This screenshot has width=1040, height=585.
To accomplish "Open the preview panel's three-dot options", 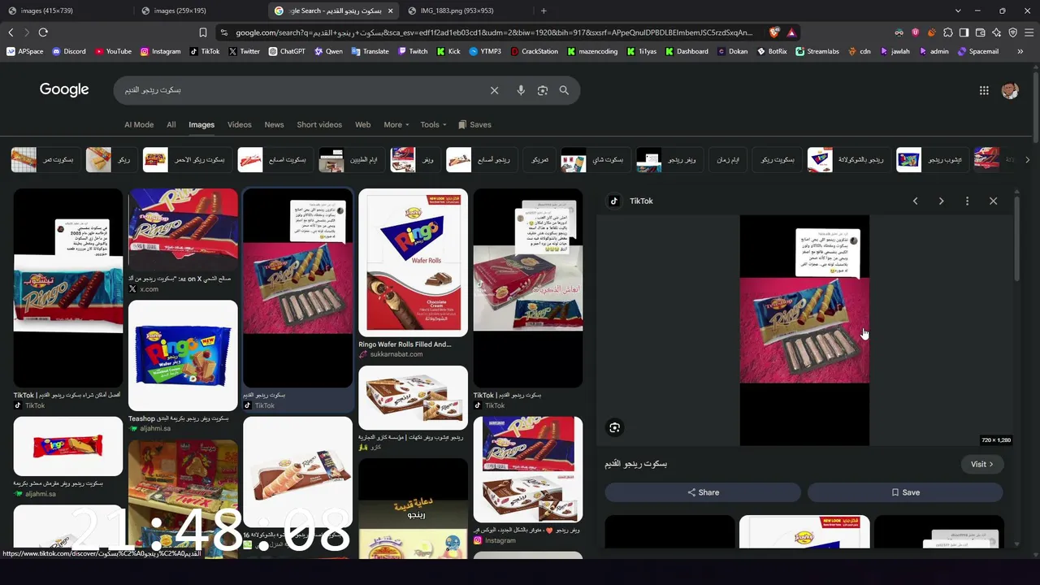I will [967, 201].
